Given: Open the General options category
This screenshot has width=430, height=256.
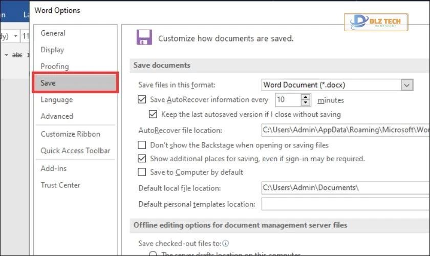Looking at the screenshot, I should click(53, 33).
